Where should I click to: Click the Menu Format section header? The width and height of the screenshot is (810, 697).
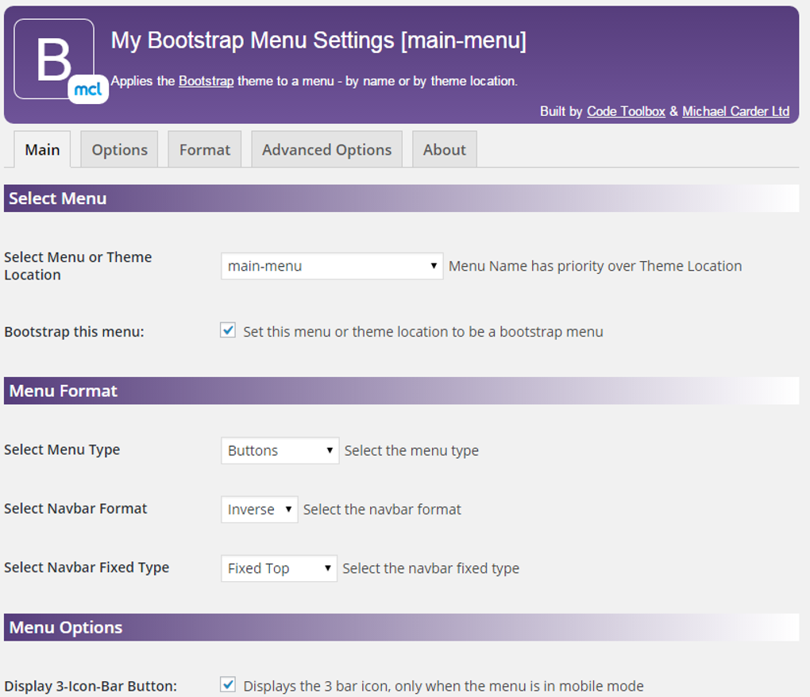coord(401,391)
